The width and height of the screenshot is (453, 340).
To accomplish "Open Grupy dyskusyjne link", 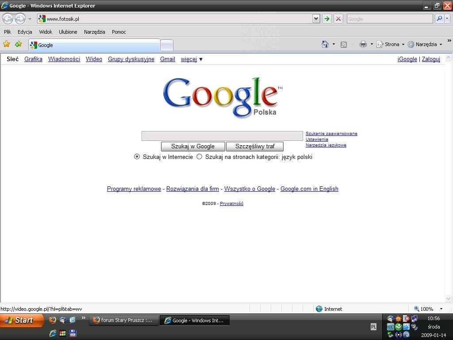I will coord(131,59).
